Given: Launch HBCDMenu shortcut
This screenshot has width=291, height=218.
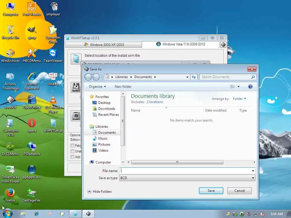Looking at the screenshot, I should coord(32,56).
